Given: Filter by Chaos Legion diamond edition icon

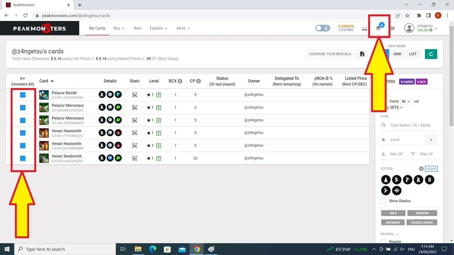Looking at the screenshot, I should click(397, 191).
